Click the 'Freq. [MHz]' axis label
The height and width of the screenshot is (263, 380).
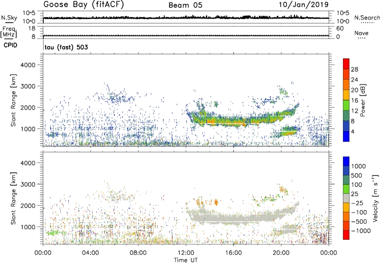(x=9, y=32)
